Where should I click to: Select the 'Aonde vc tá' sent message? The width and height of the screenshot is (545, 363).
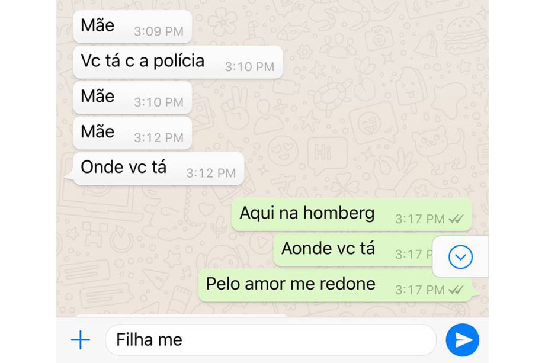coord(353,250)
